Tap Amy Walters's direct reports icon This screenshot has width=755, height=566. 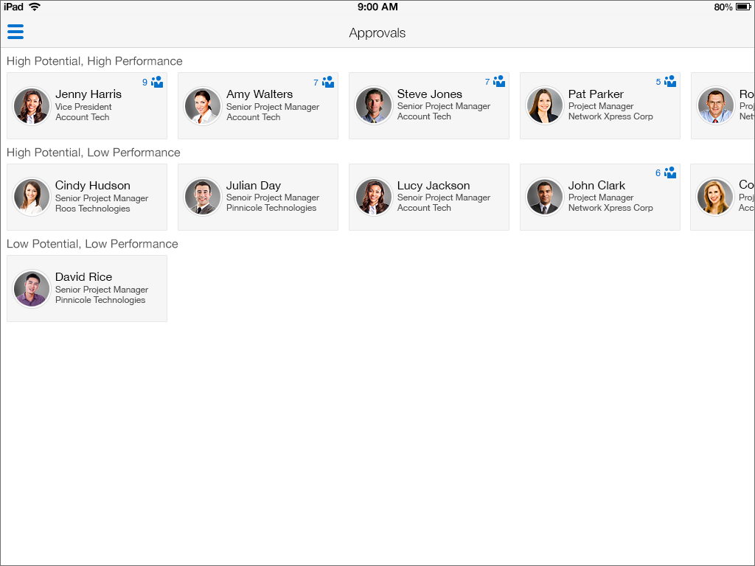pos(328,82)
